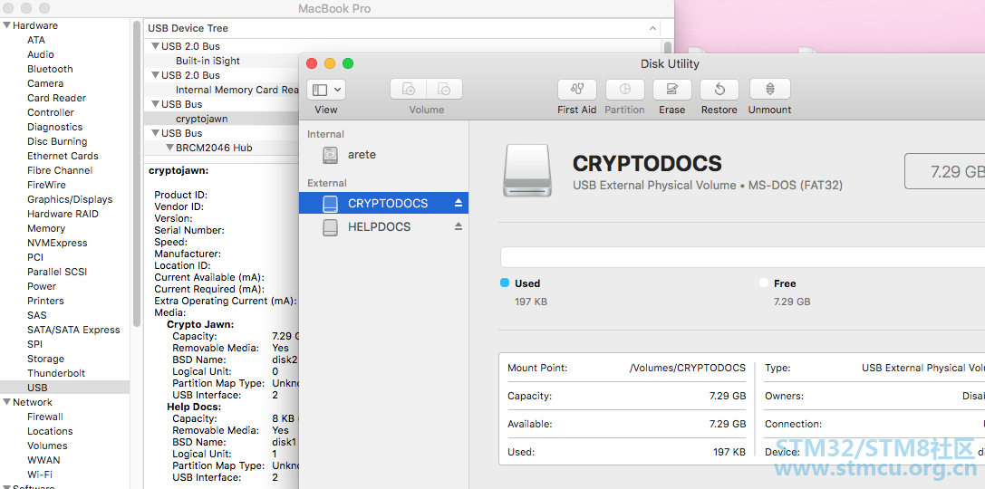This screenshot has width=985, height=489.
Task: Click the Disk Utility green zoom button
Action: click(348, 63)
